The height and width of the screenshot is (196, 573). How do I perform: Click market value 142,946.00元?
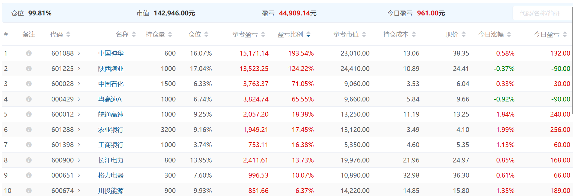pos(174,13)
